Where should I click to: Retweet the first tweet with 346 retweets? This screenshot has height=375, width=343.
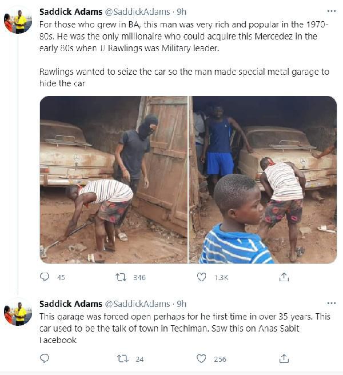point(121,277)
